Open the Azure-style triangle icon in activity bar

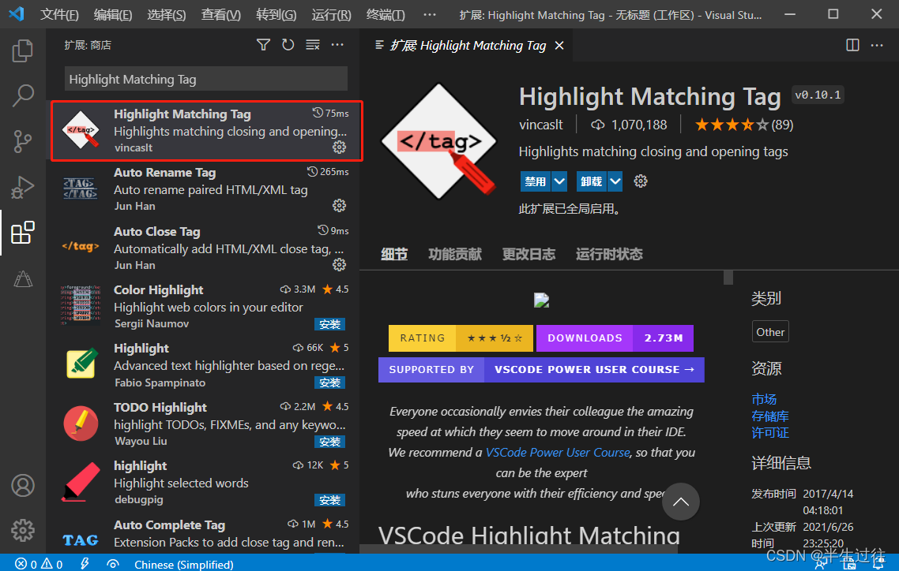pyautogui.click(x=22, y=278)
